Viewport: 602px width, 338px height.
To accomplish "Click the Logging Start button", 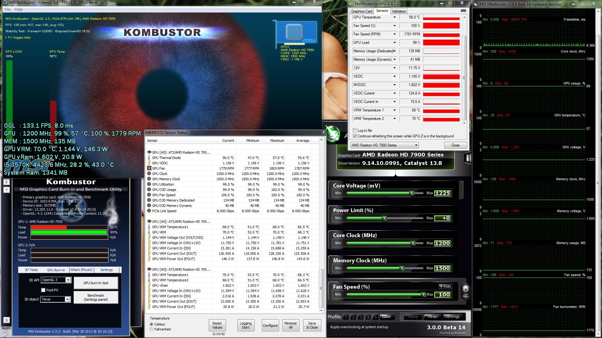I will point(246,325).
